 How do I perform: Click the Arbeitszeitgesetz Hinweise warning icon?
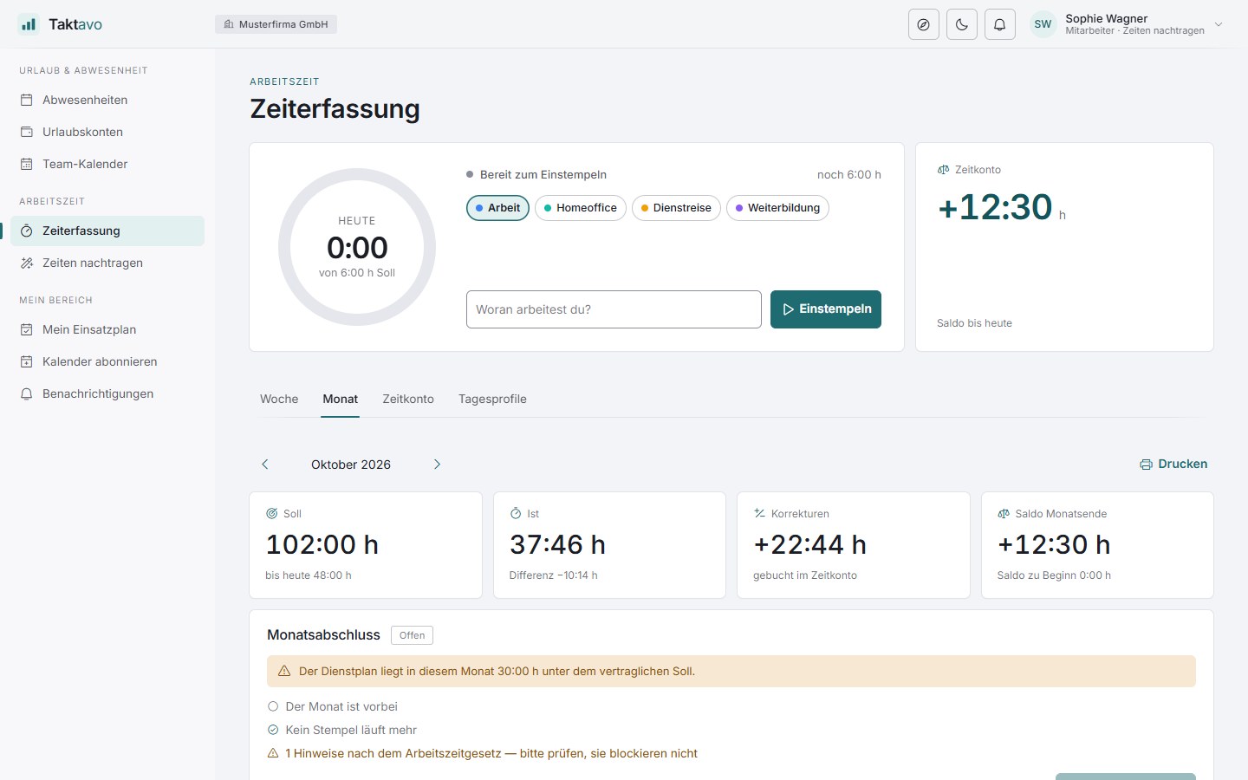273,753
